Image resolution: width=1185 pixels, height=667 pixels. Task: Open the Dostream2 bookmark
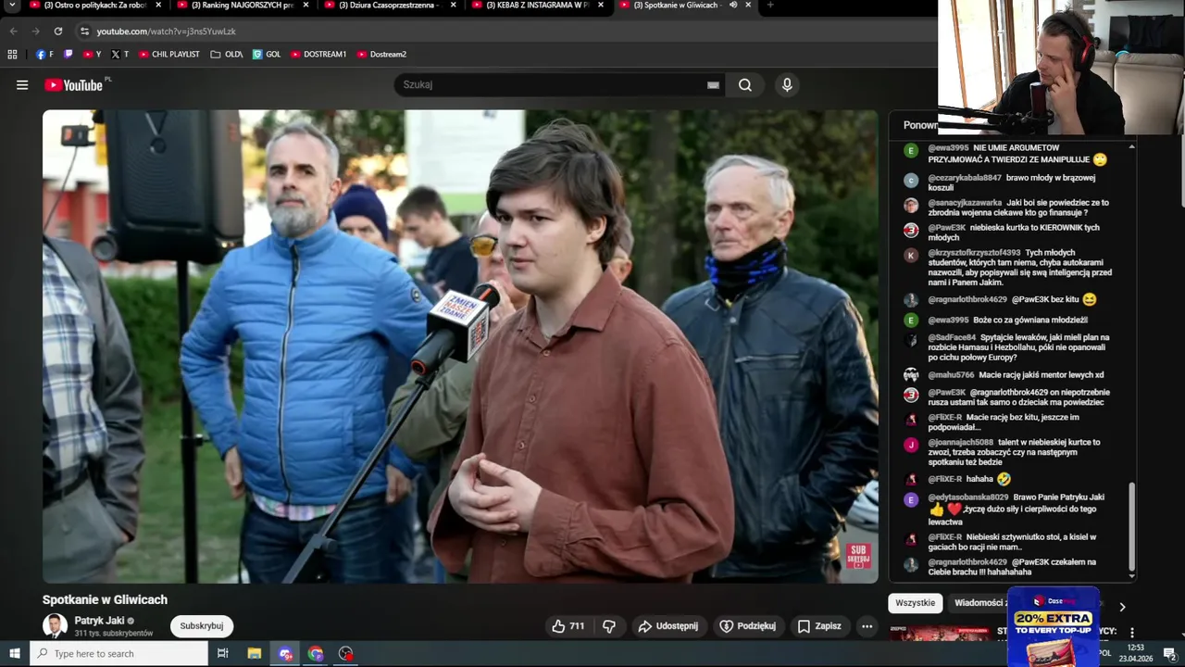[381, 55]
